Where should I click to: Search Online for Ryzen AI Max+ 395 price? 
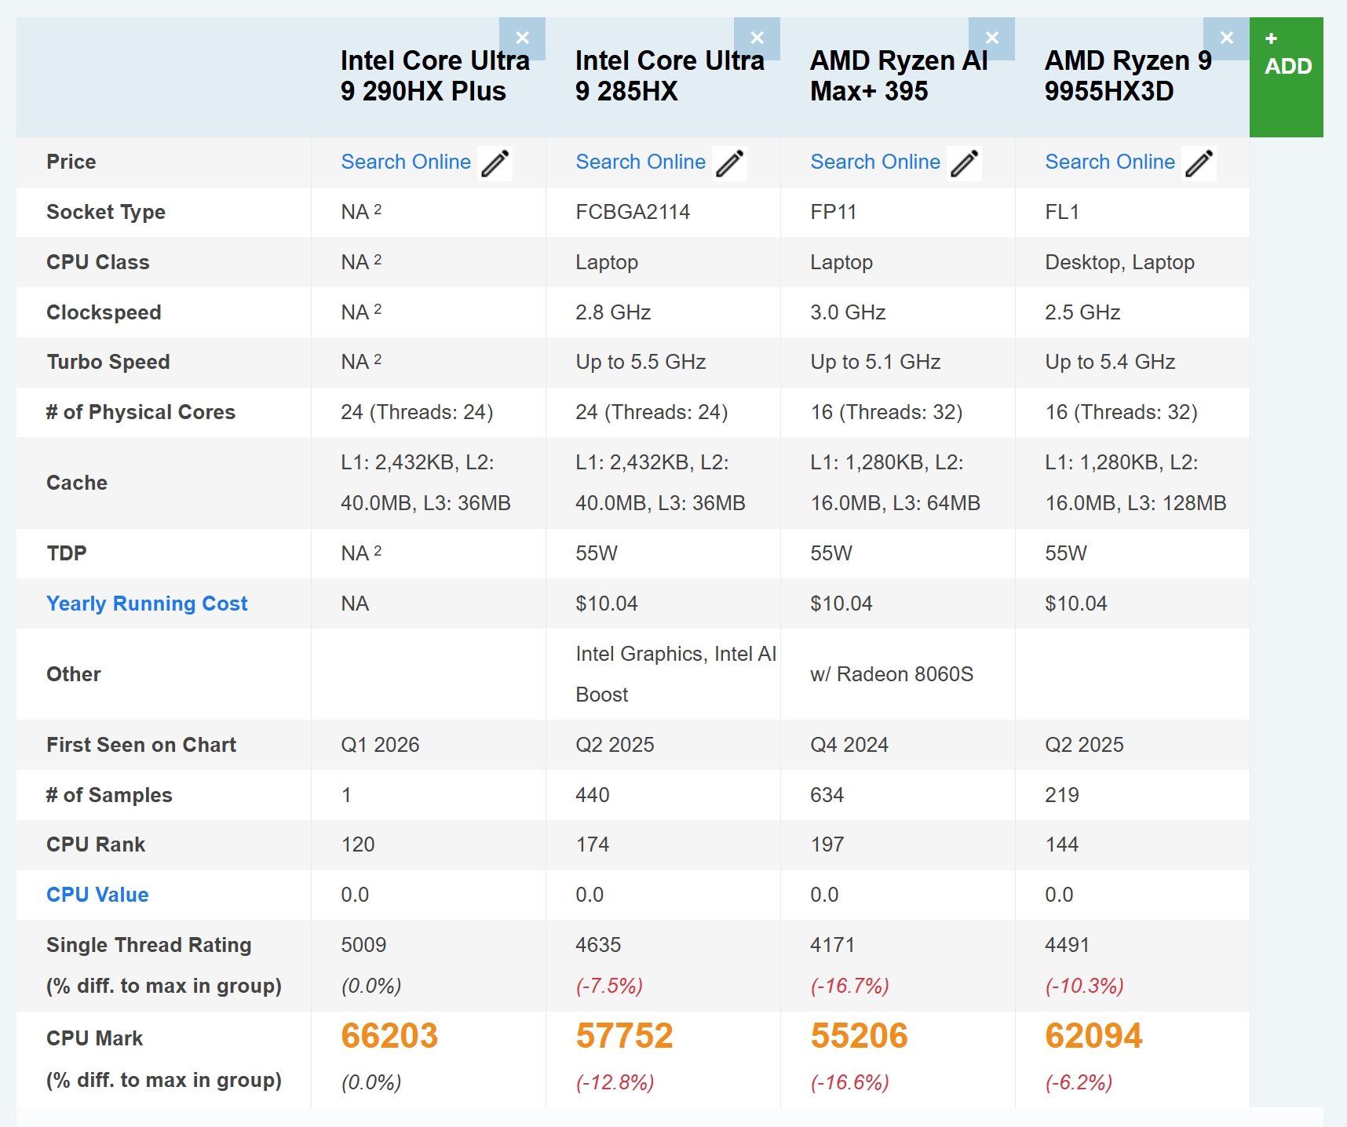point(875,162)
